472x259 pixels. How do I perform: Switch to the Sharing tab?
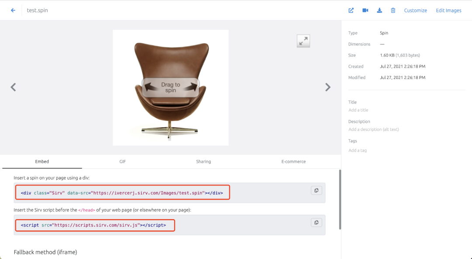(x=204, y=162)
